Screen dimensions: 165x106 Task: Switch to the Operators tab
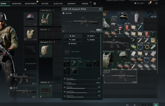(17, 4)
